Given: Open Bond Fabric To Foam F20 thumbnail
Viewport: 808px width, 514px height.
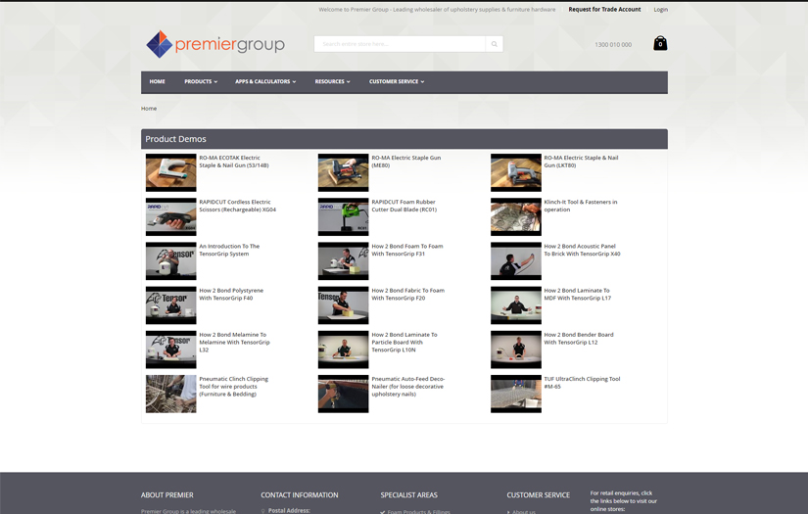Looking at the screenshot, I should (x=343, y=305).
